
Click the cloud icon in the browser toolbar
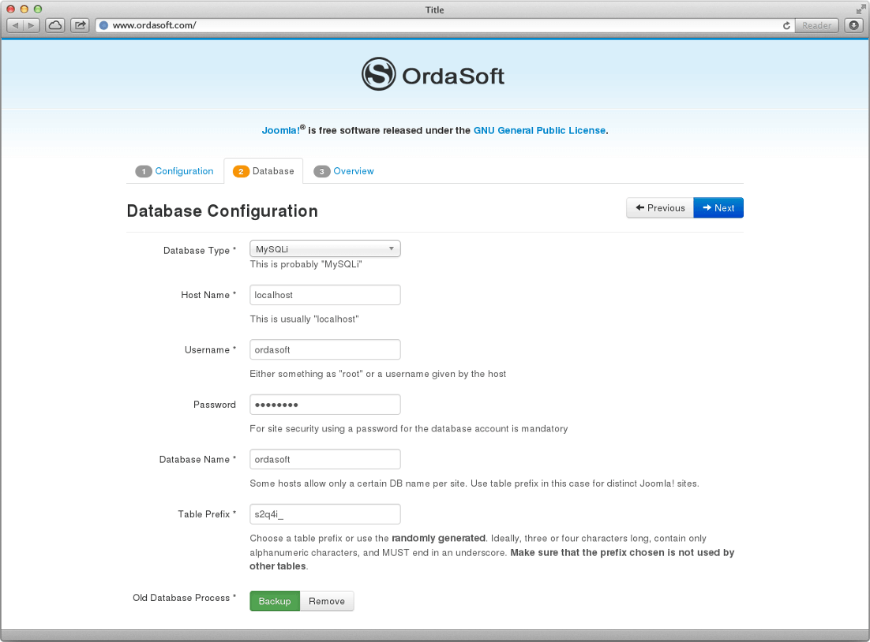54,24
